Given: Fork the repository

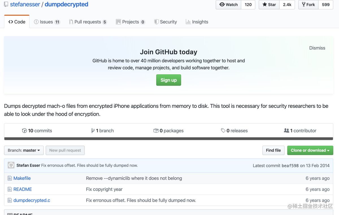Looking at the screenshot, I should [x=308, y=5].
